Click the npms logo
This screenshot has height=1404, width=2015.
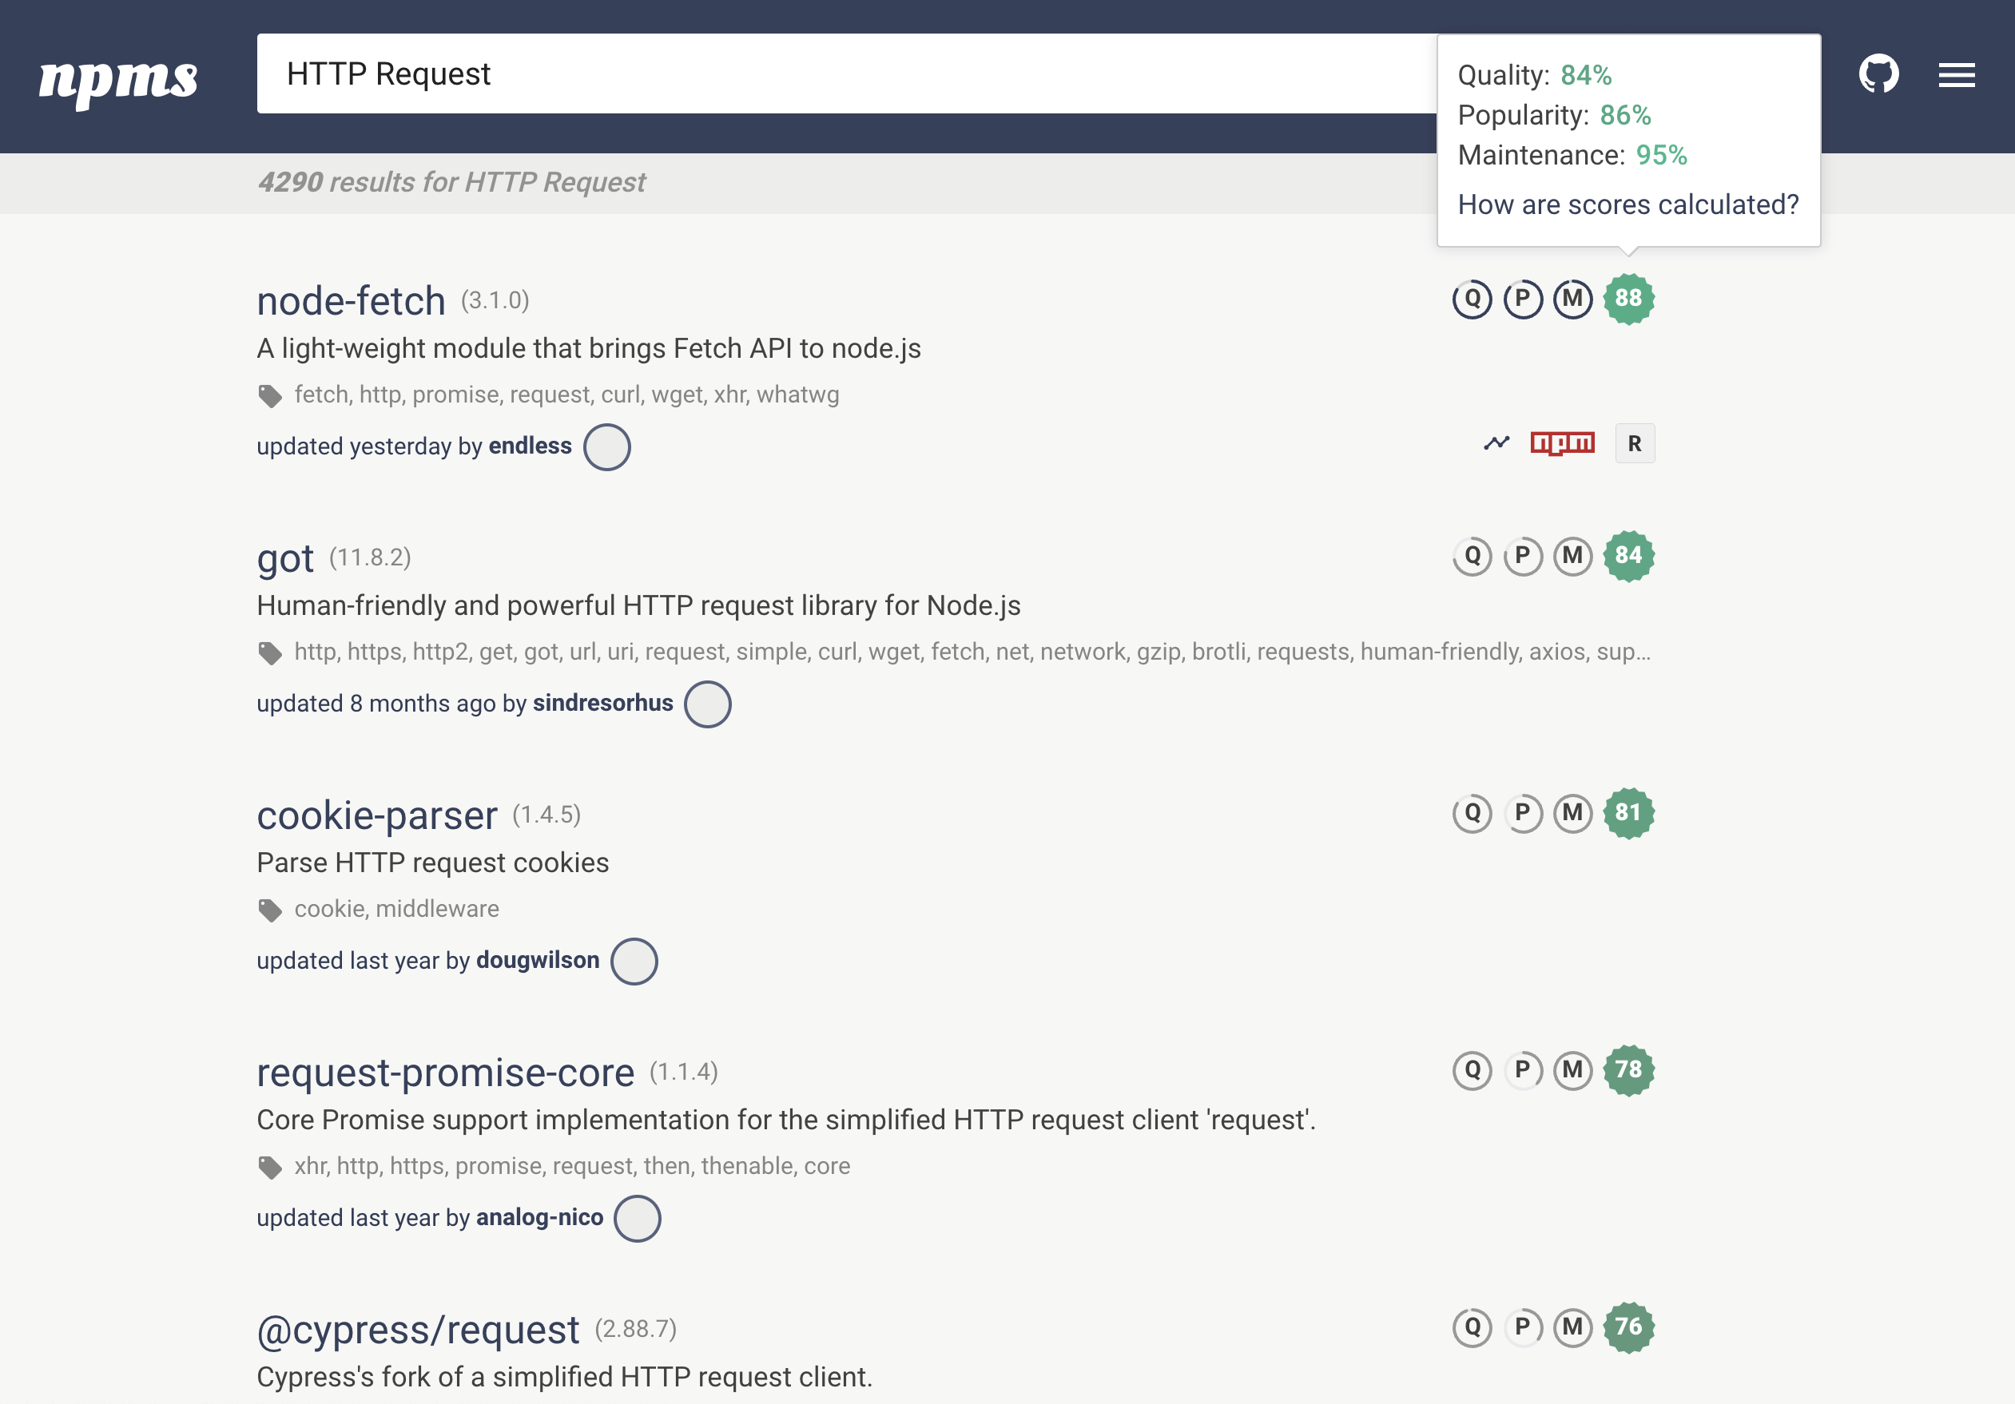click(118, 80)
